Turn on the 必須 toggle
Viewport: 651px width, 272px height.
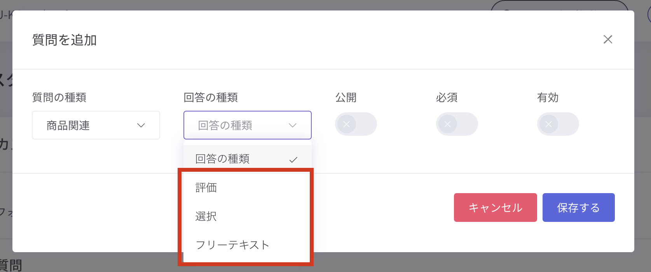click(x=457, y=124)
